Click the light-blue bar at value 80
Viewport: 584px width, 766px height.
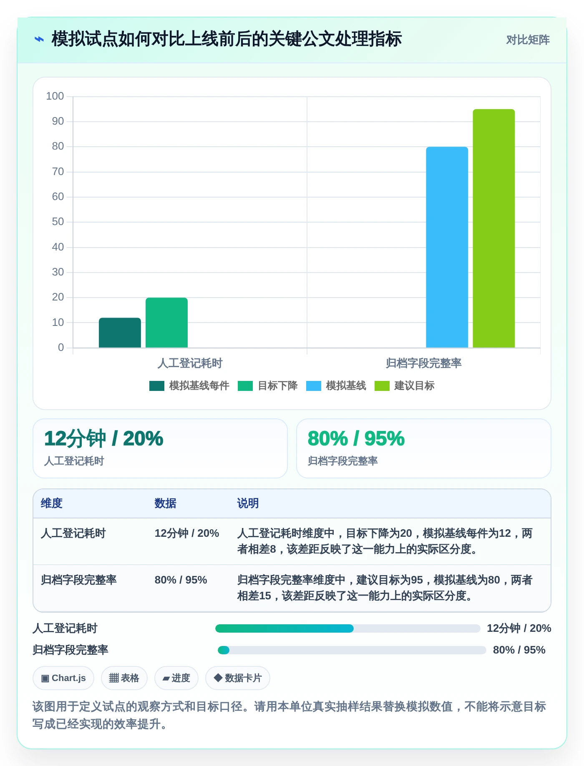447,247
